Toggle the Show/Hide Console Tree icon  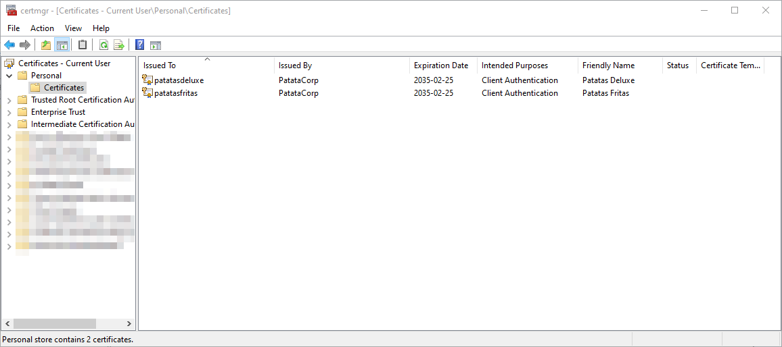tap(62, 45)
